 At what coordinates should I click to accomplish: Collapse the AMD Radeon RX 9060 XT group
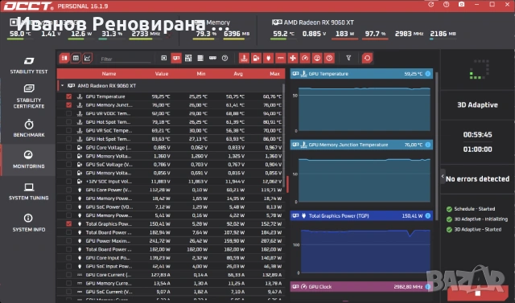62,85
